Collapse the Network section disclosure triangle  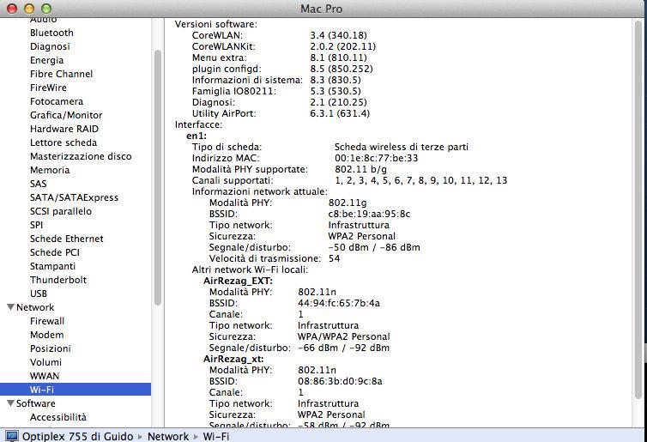[x=9, y=307]
